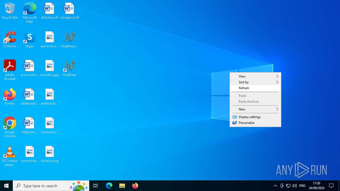340x191 pixels.
Task: Open the Recycle Bin desktop icon
Action: click(x=10, y=11)
